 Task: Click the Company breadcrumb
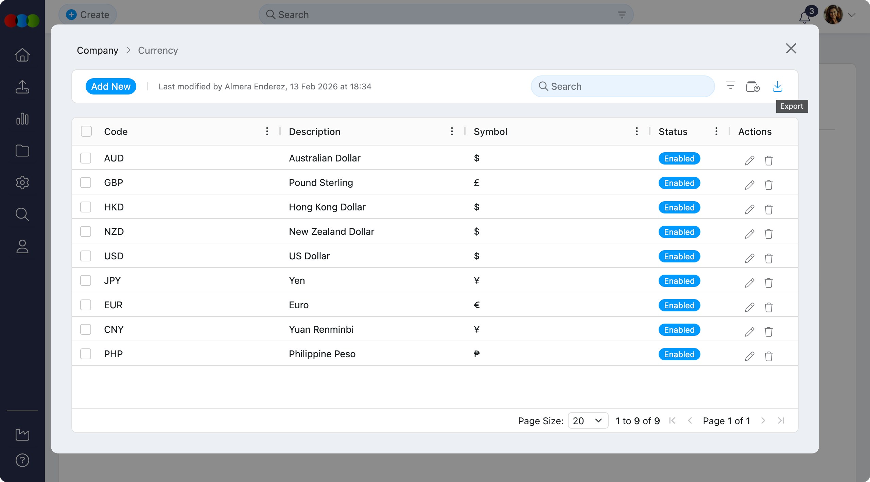(98, 50)
